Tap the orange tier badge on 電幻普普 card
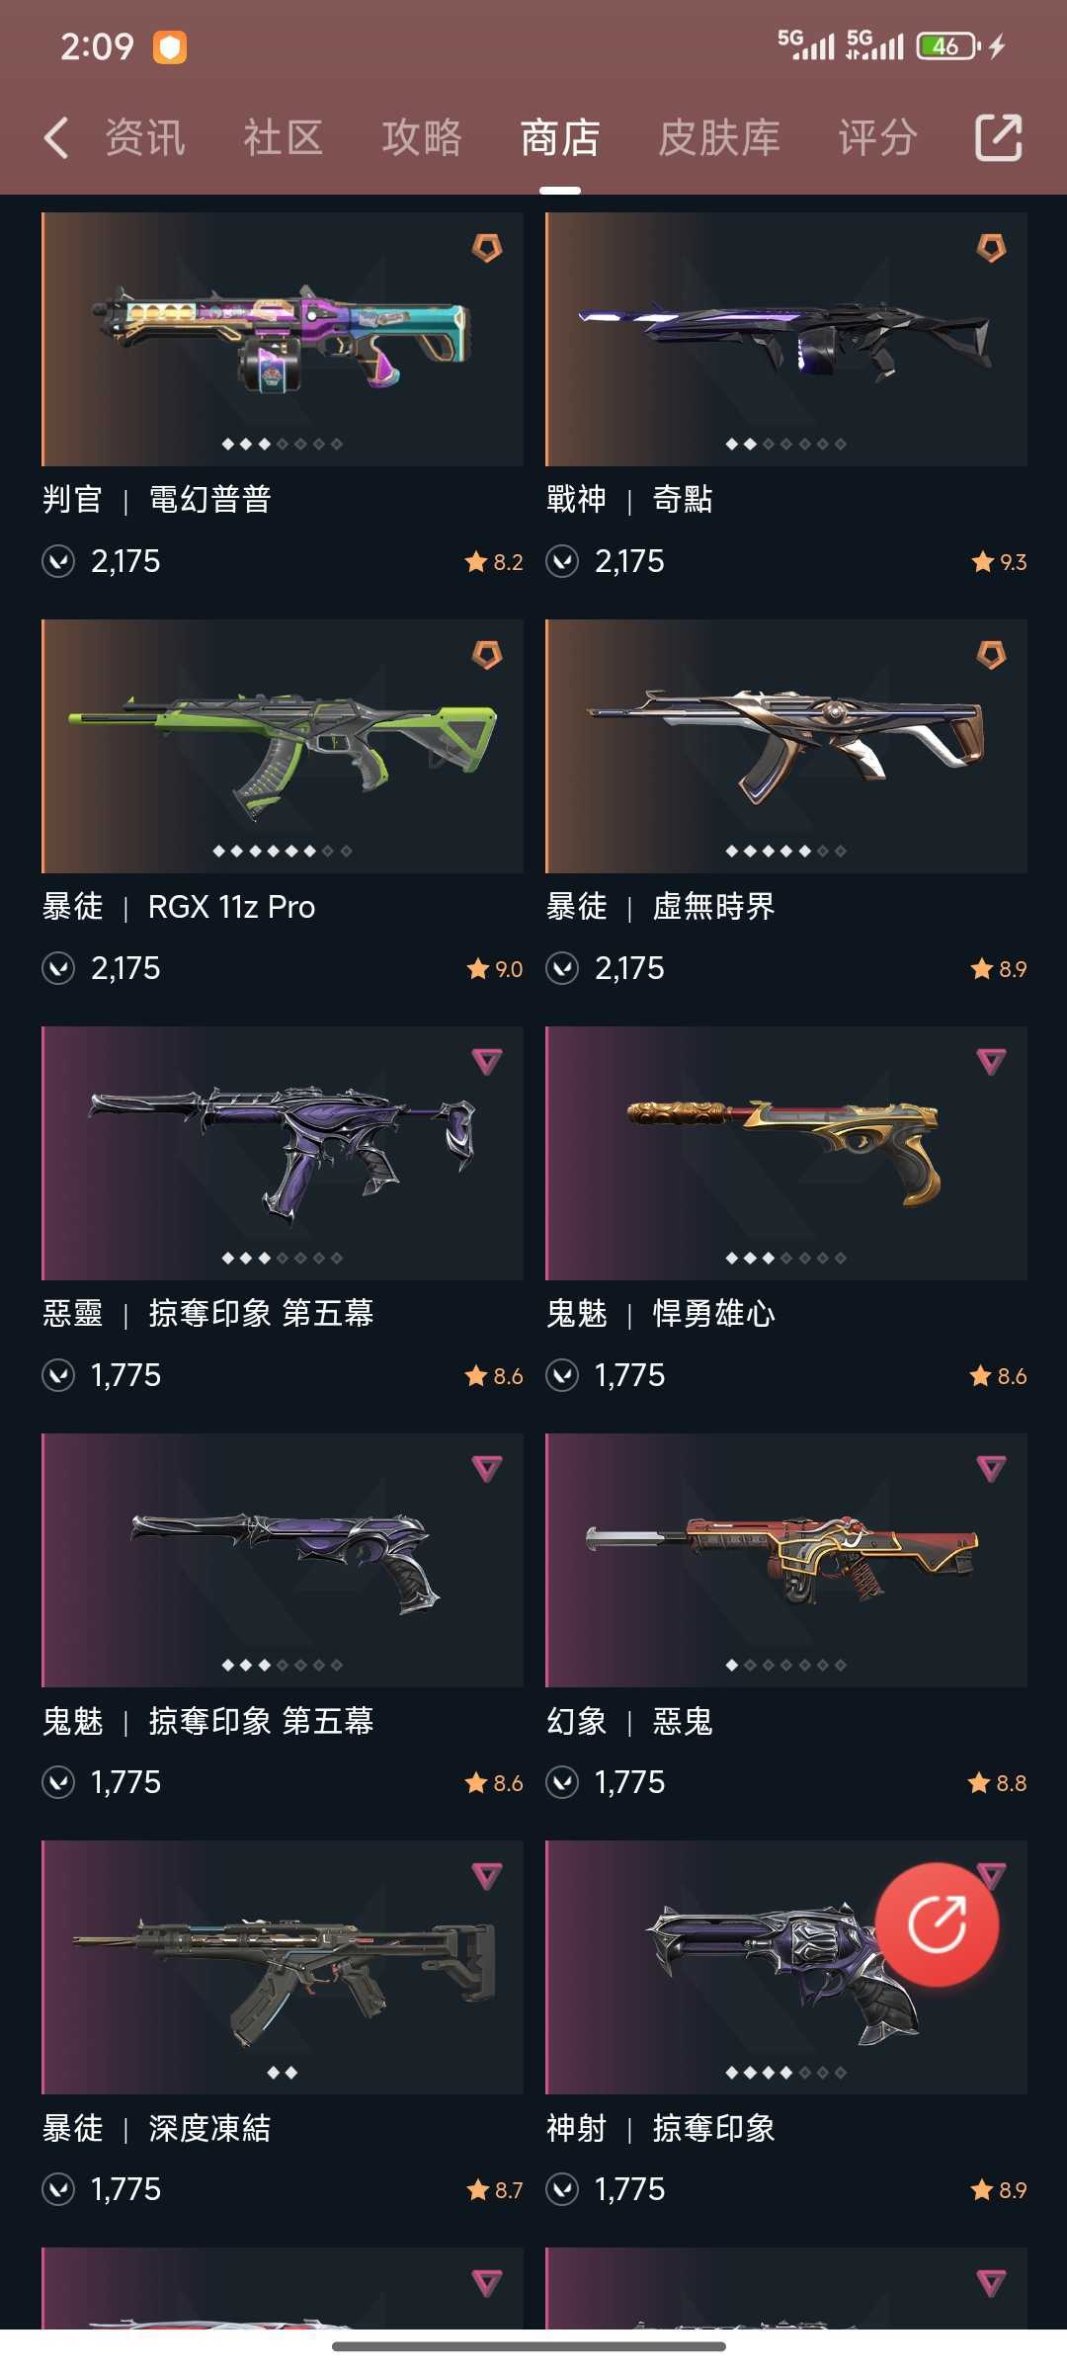Viewport: 1067px width, 2371px height. pos(487,247)
